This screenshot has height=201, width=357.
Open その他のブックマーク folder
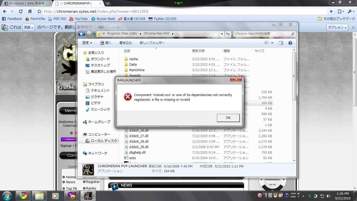pyautogui.click(x=337, y=19)
